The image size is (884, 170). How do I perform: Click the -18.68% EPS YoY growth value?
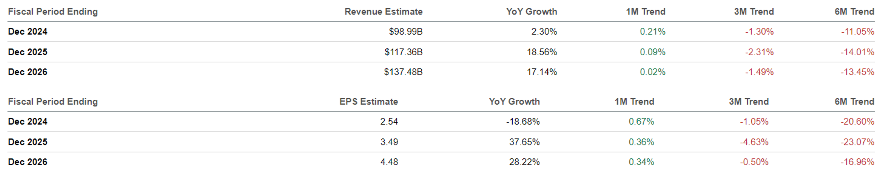point(523,122)
